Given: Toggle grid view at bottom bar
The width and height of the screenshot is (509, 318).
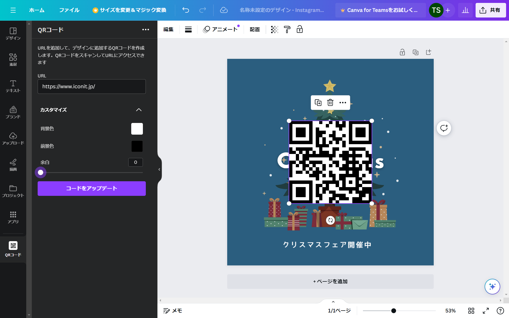Looking at the screenshot, I should (471, 311).
